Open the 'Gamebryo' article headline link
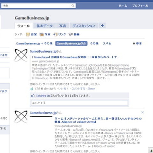The width and height of the screenshot is (153, 153). 76,57
